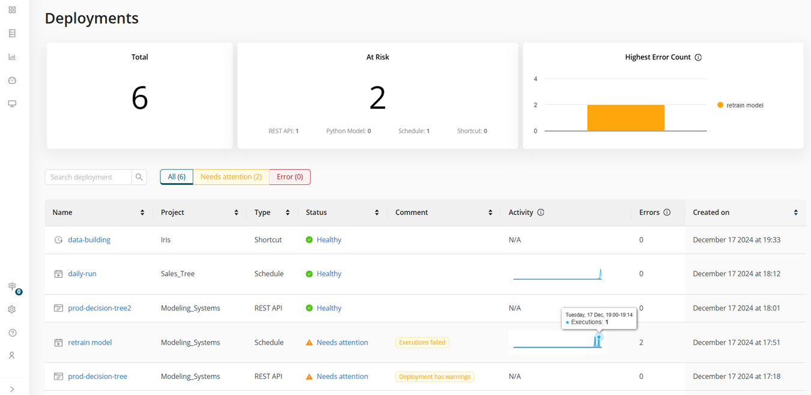811x395 pixels.
Task: Click the REST API icon beside prod-decision-tree
Action: pos(58,376)
